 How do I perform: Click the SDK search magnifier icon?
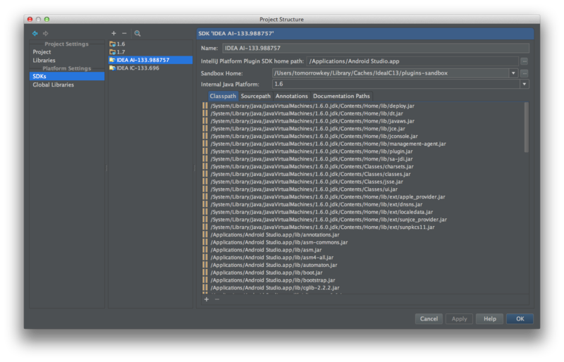[x=137, y=33]
